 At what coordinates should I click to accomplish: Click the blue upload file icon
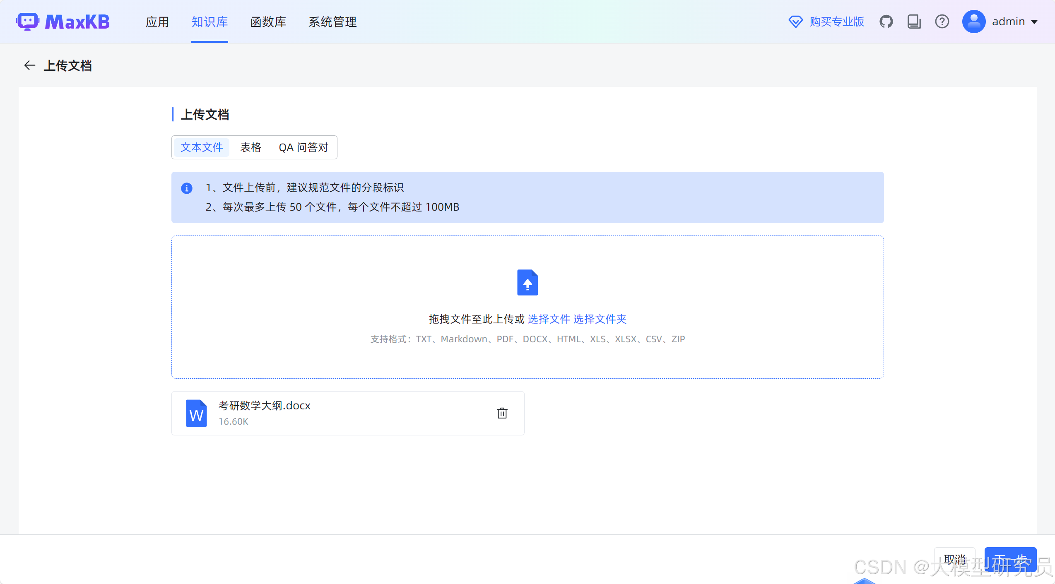click(x=527, y=283)
